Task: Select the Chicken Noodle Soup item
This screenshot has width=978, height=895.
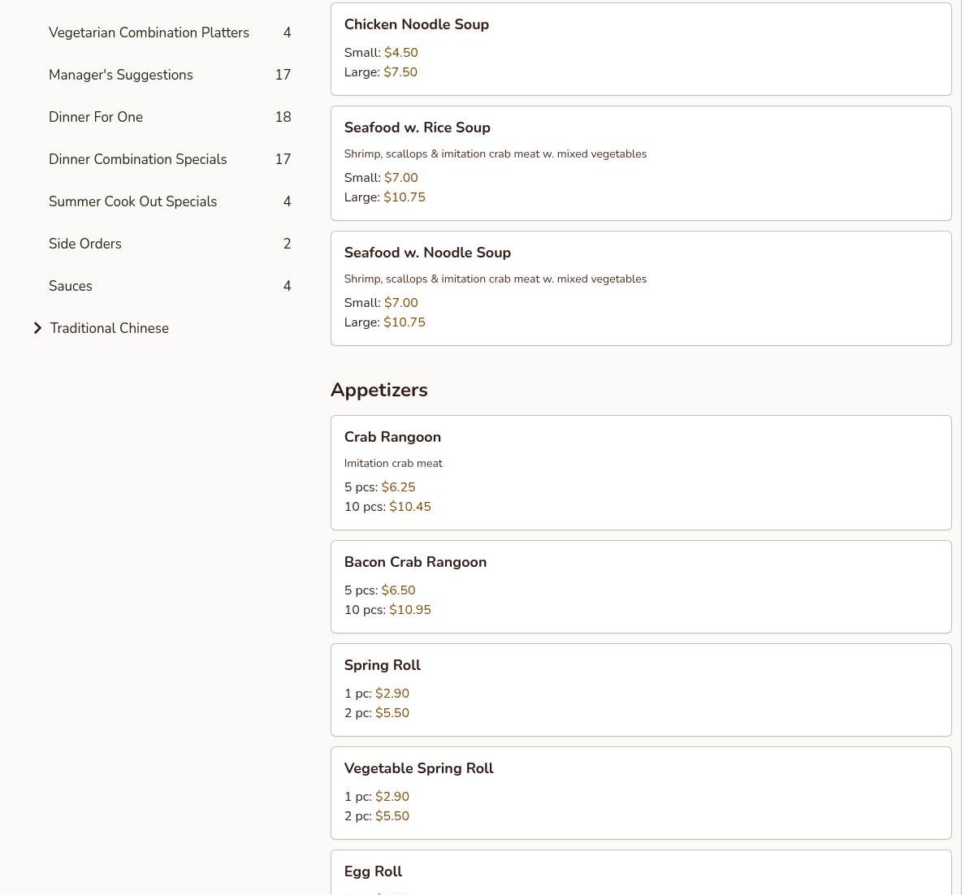Action: 640,49
